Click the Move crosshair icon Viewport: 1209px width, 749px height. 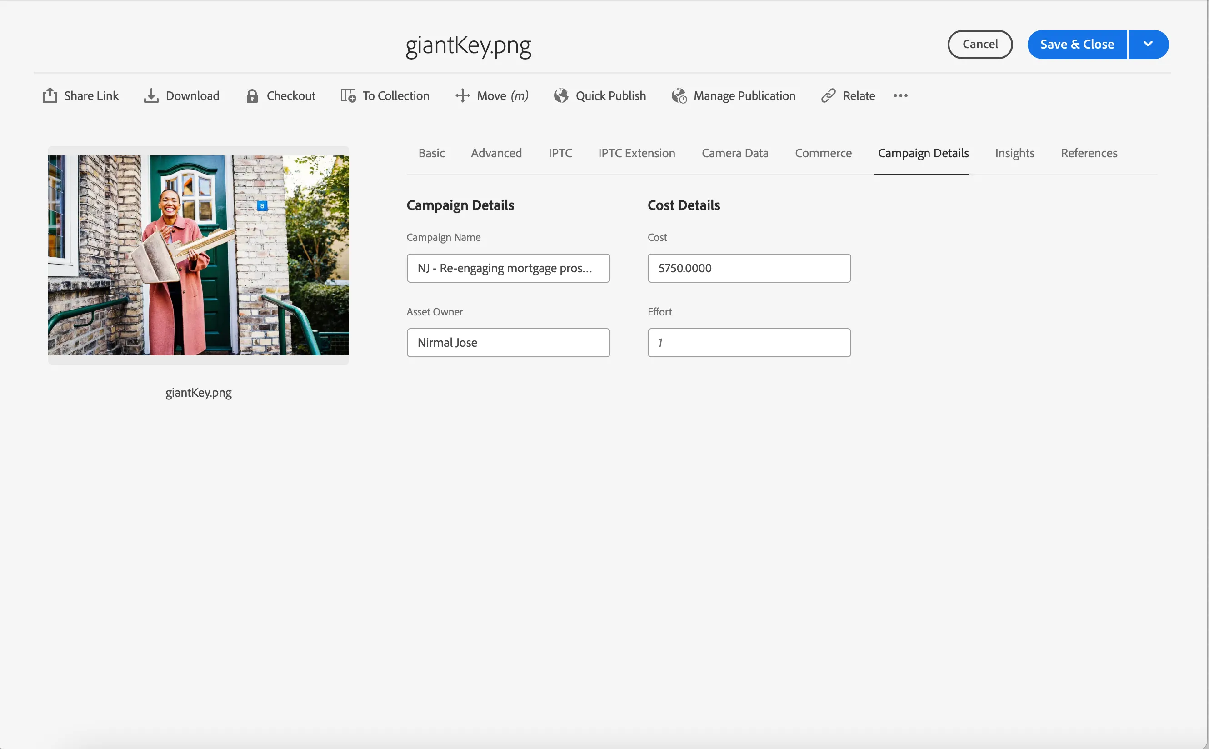point(462,95)
